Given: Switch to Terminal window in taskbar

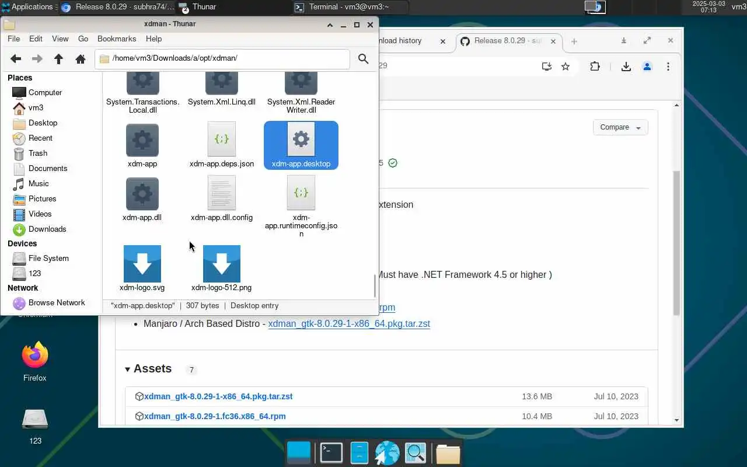Looking at the screenshot, I should coord(350,7).
